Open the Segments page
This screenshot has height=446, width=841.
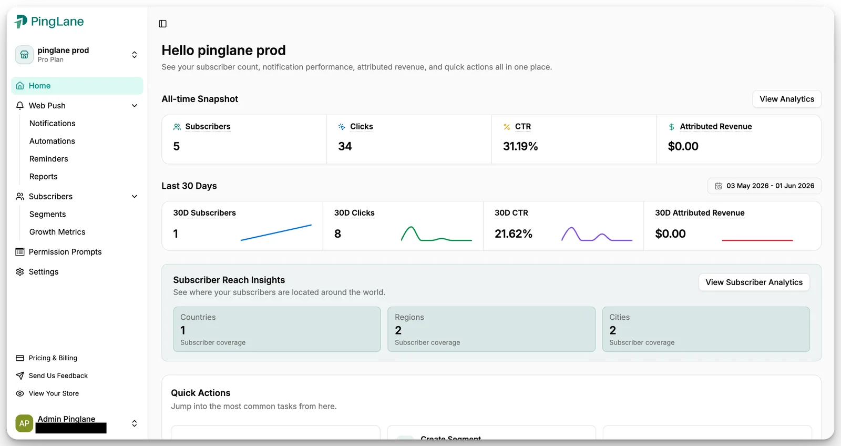pyautogui.click(x=48, y=214)
